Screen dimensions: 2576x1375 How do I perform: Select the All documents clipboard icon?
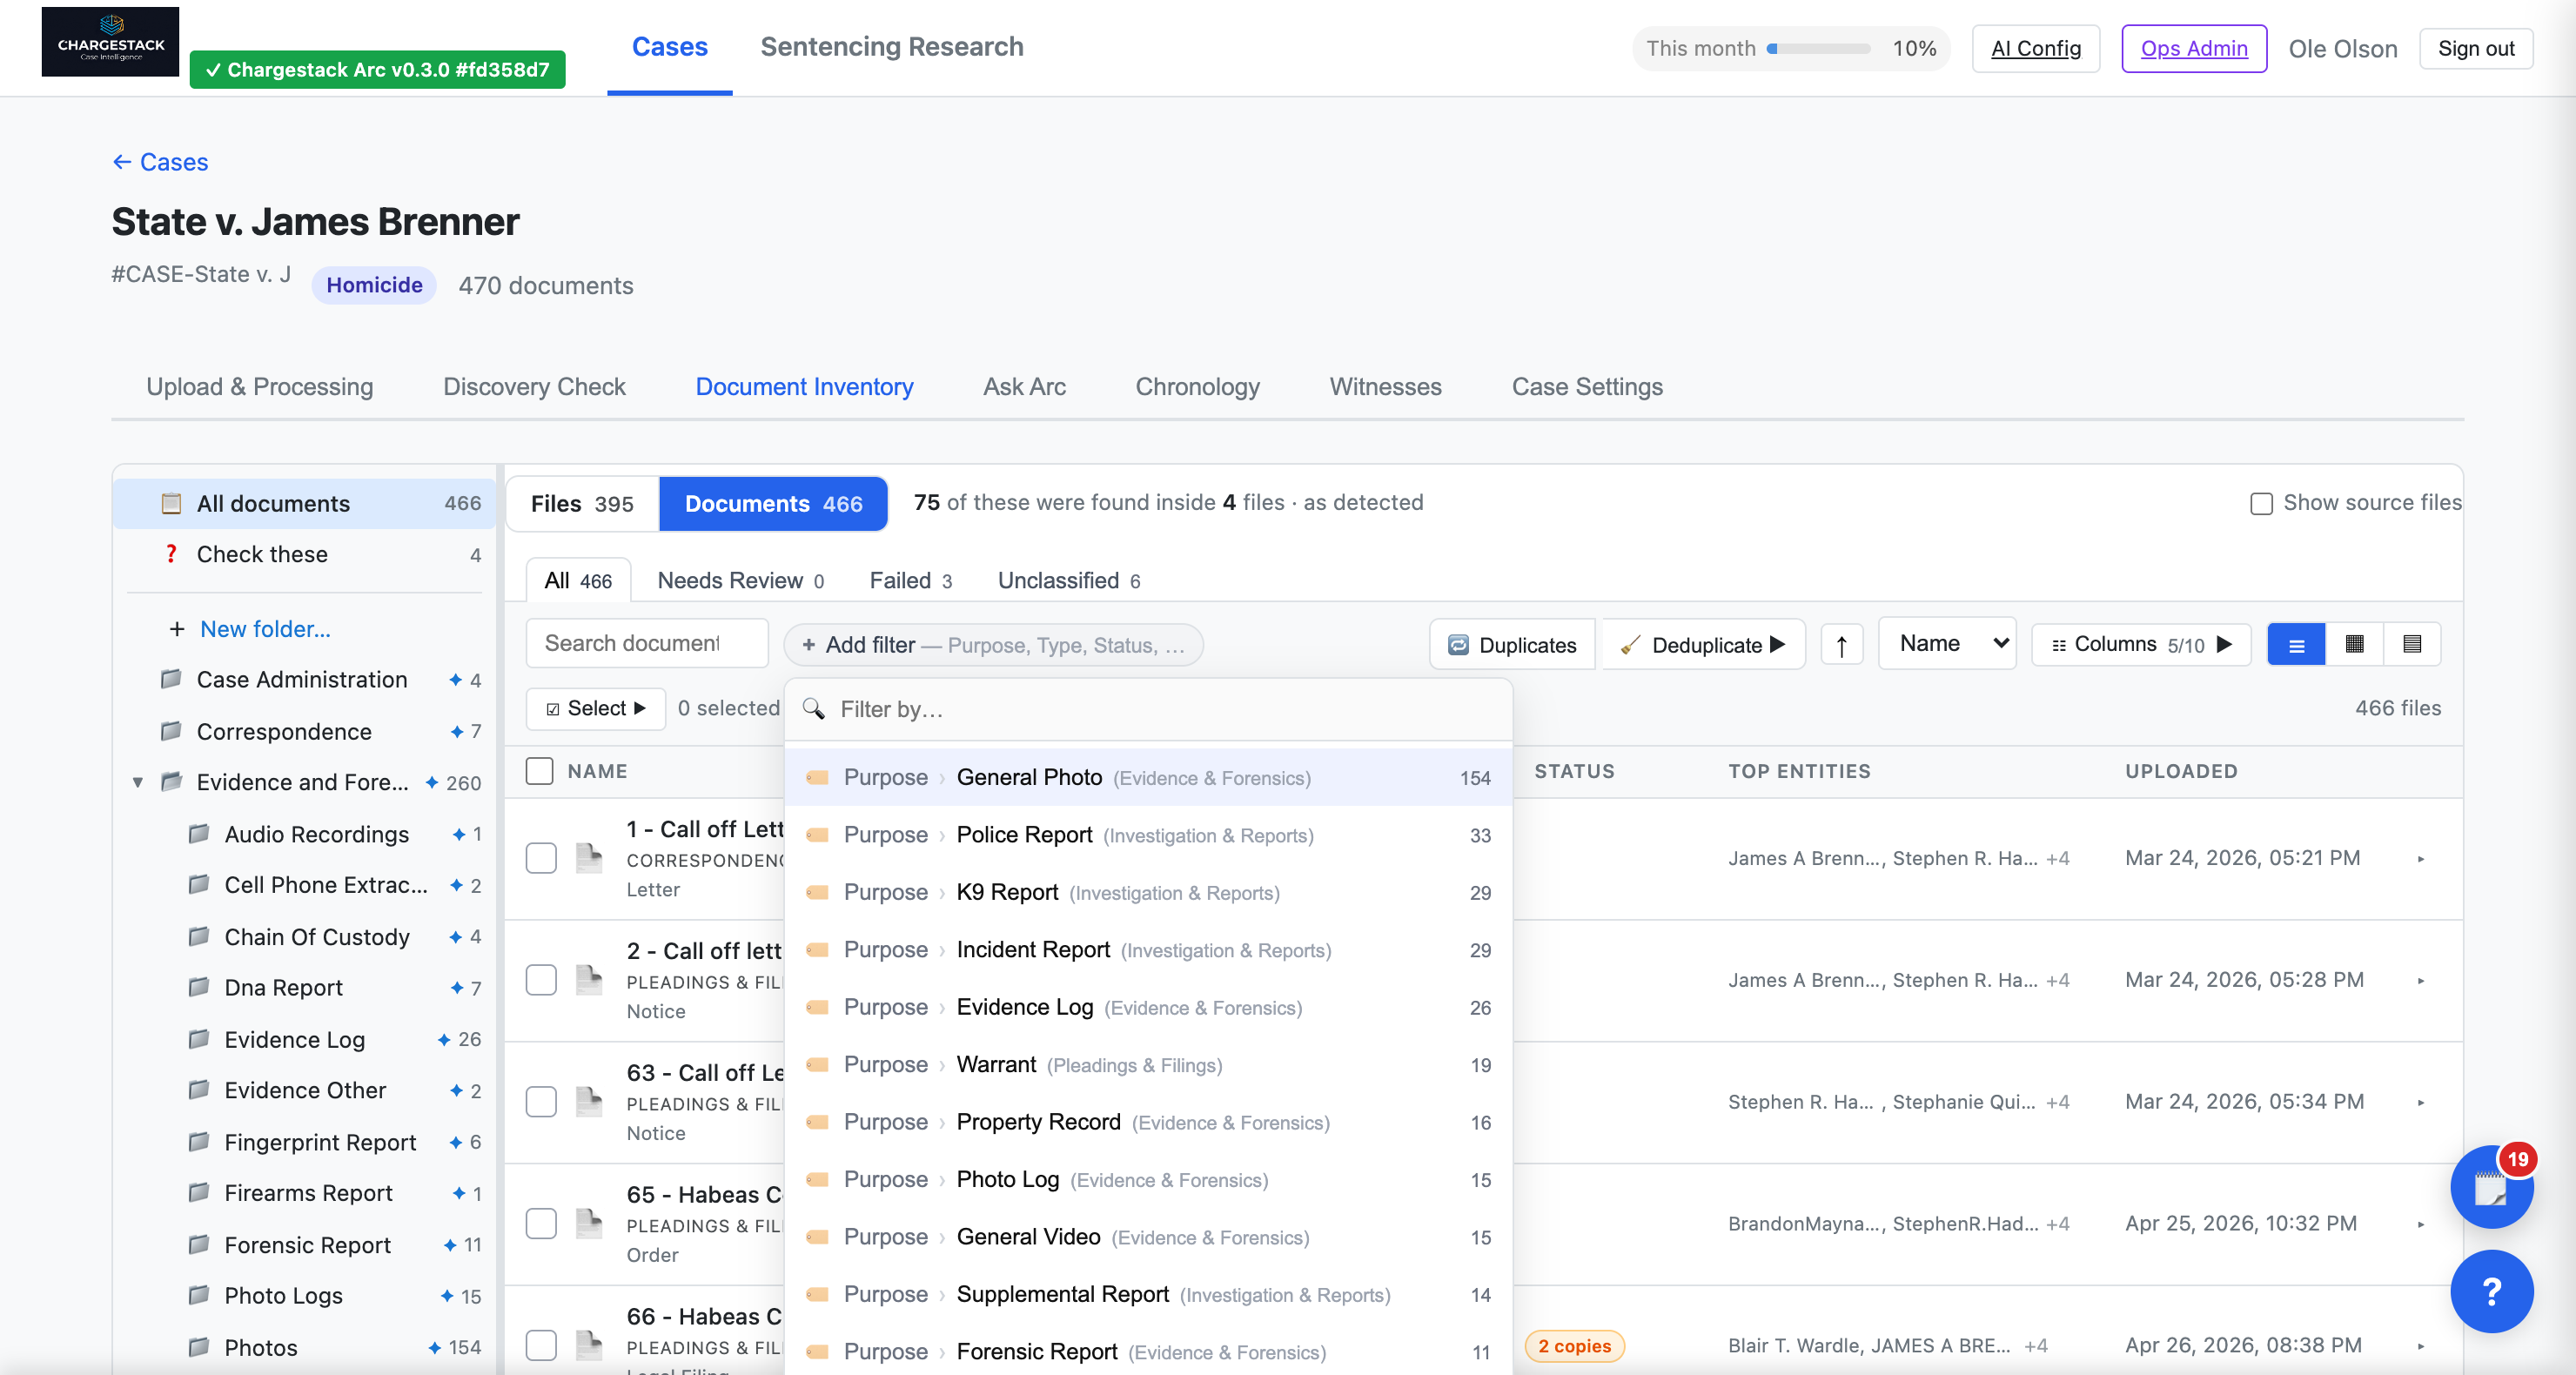coord(171,503)
